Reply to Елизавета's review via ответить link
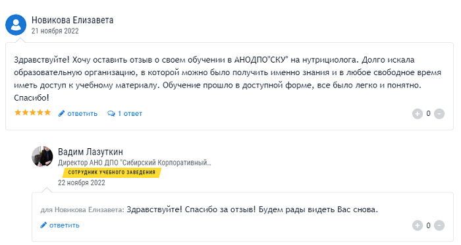Image resolution: width=461 pixels, height=245 pixels. (x=82, y=113)
